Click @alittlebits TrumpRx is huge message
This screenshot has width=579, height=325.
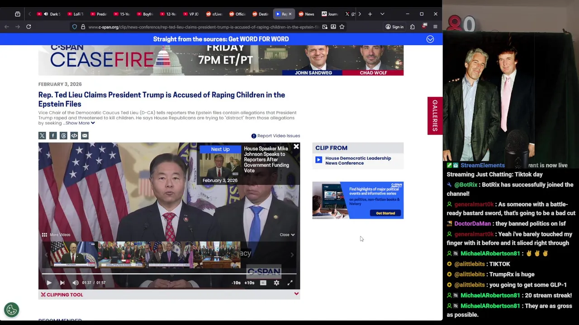(490, 274)
